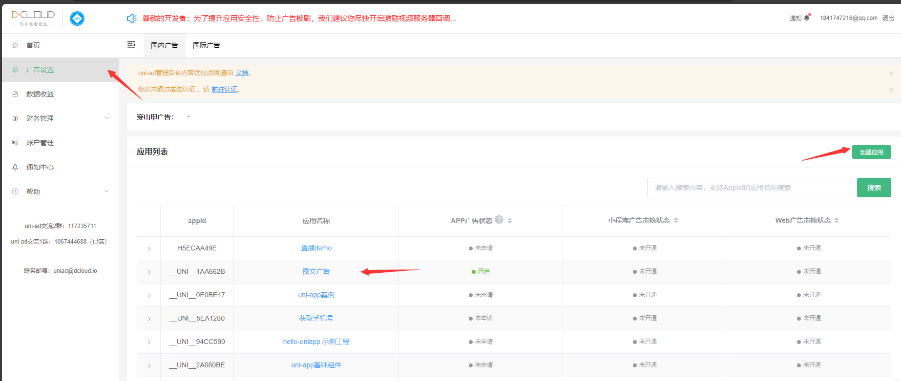Open 通知中心 in the sidebar
This screenshot has height=381, width=901.
click(x=61, y=167)
